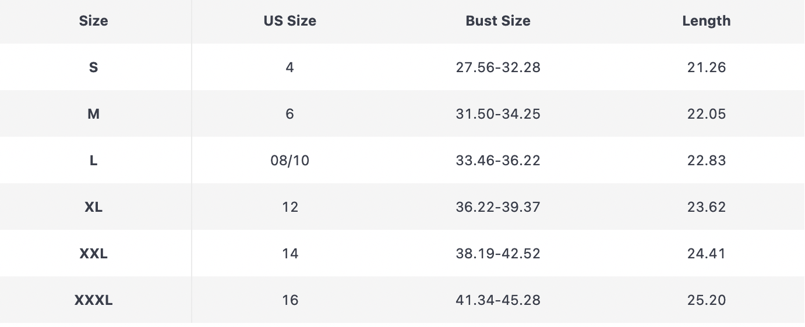Select the XL size row label
The height and width of the screenshot is (327, 805).
click(94, 207)
